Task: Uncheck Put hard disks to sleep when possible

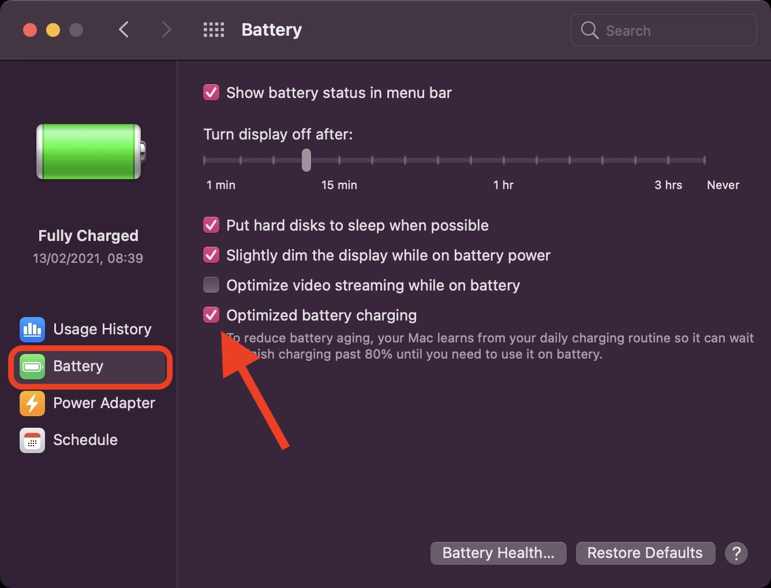Action: pos(211,225)
